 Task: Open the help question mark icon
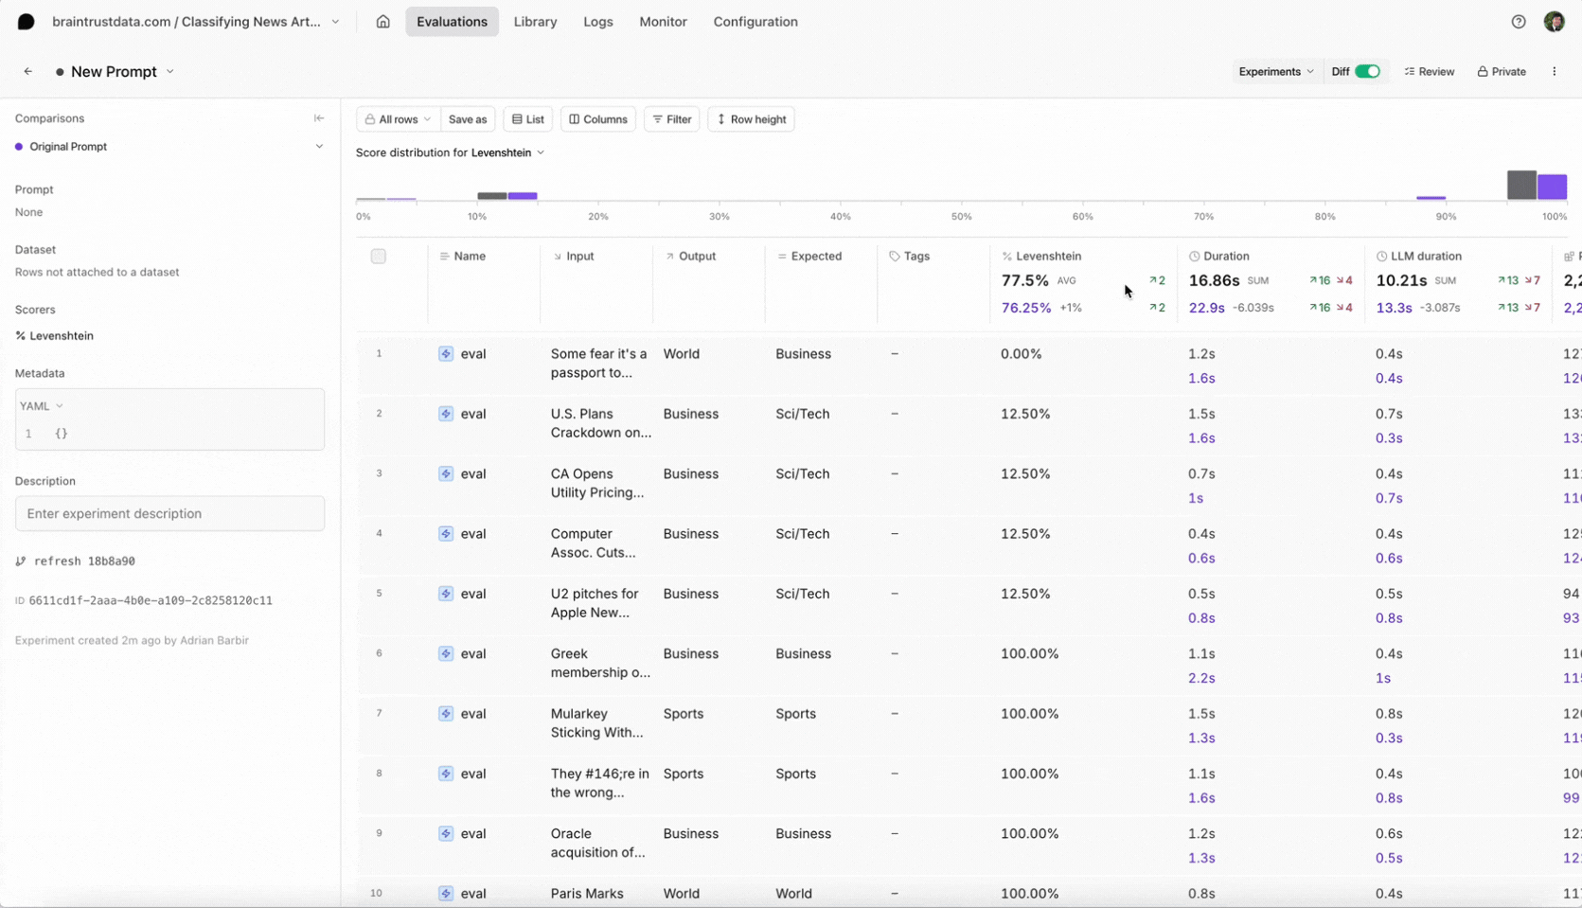coord(1519,22)
